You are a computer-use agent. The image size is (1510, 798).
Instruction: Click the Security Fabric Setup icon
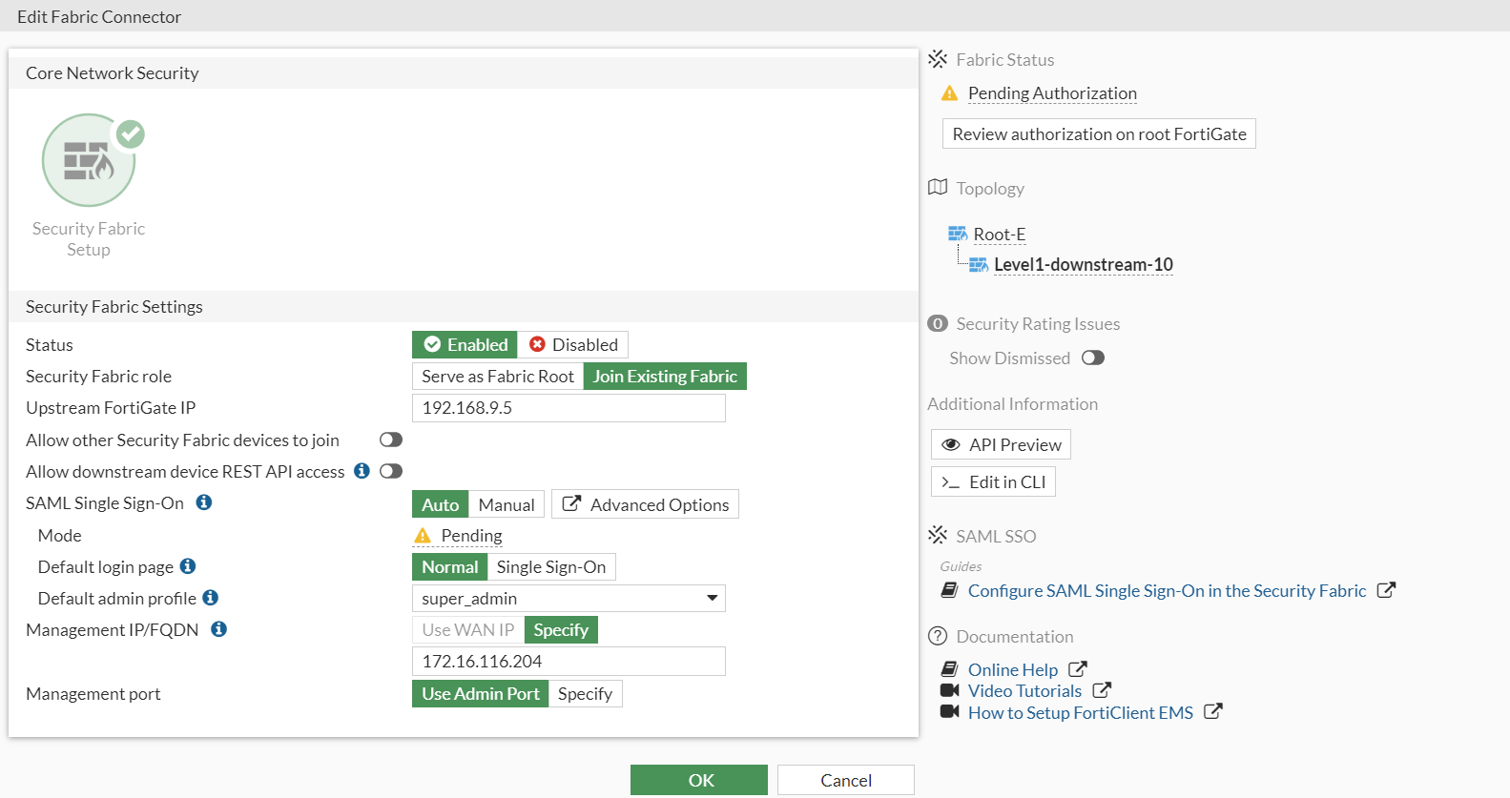tap(89, 160)
